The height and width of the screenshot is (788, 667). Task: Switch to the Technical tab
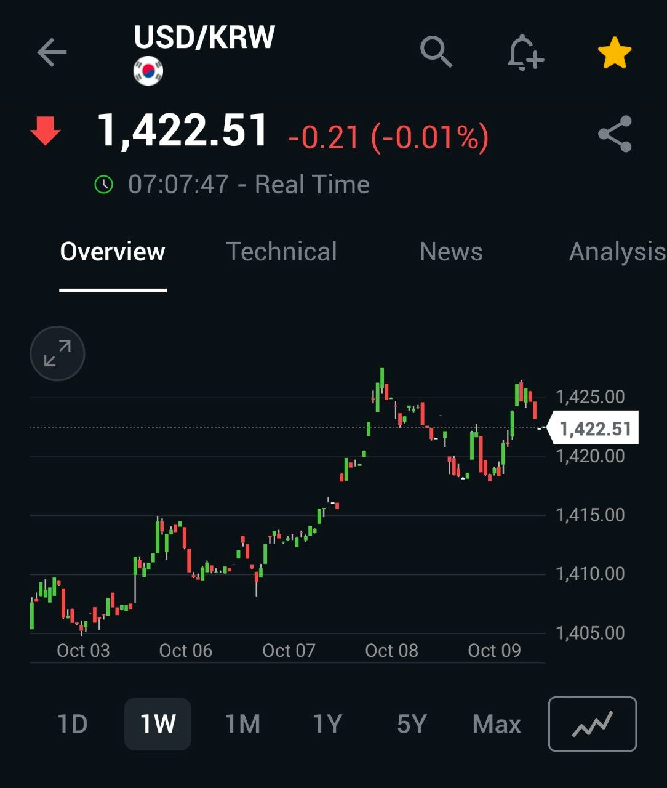pyautogui.click(x=282, y=251)
